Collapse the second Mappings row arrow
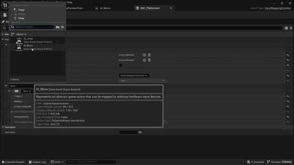 coord(3,39)
